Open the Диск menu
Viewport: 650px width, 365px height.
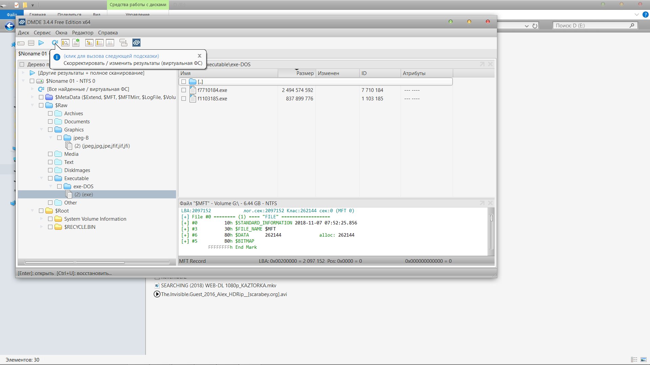tap(23, 33)
